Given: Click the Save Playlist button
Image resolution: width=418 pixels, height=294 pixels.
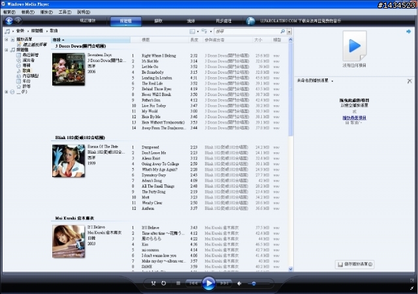Looking at the screenshot, I should coord(355,264).
